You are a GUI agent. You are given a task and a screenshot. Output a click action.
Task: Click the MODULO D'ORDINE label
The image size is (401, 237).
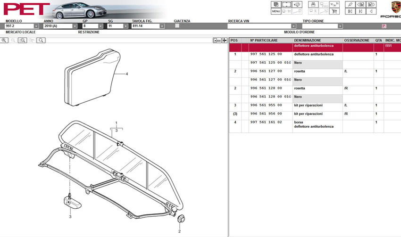[299, 32]
